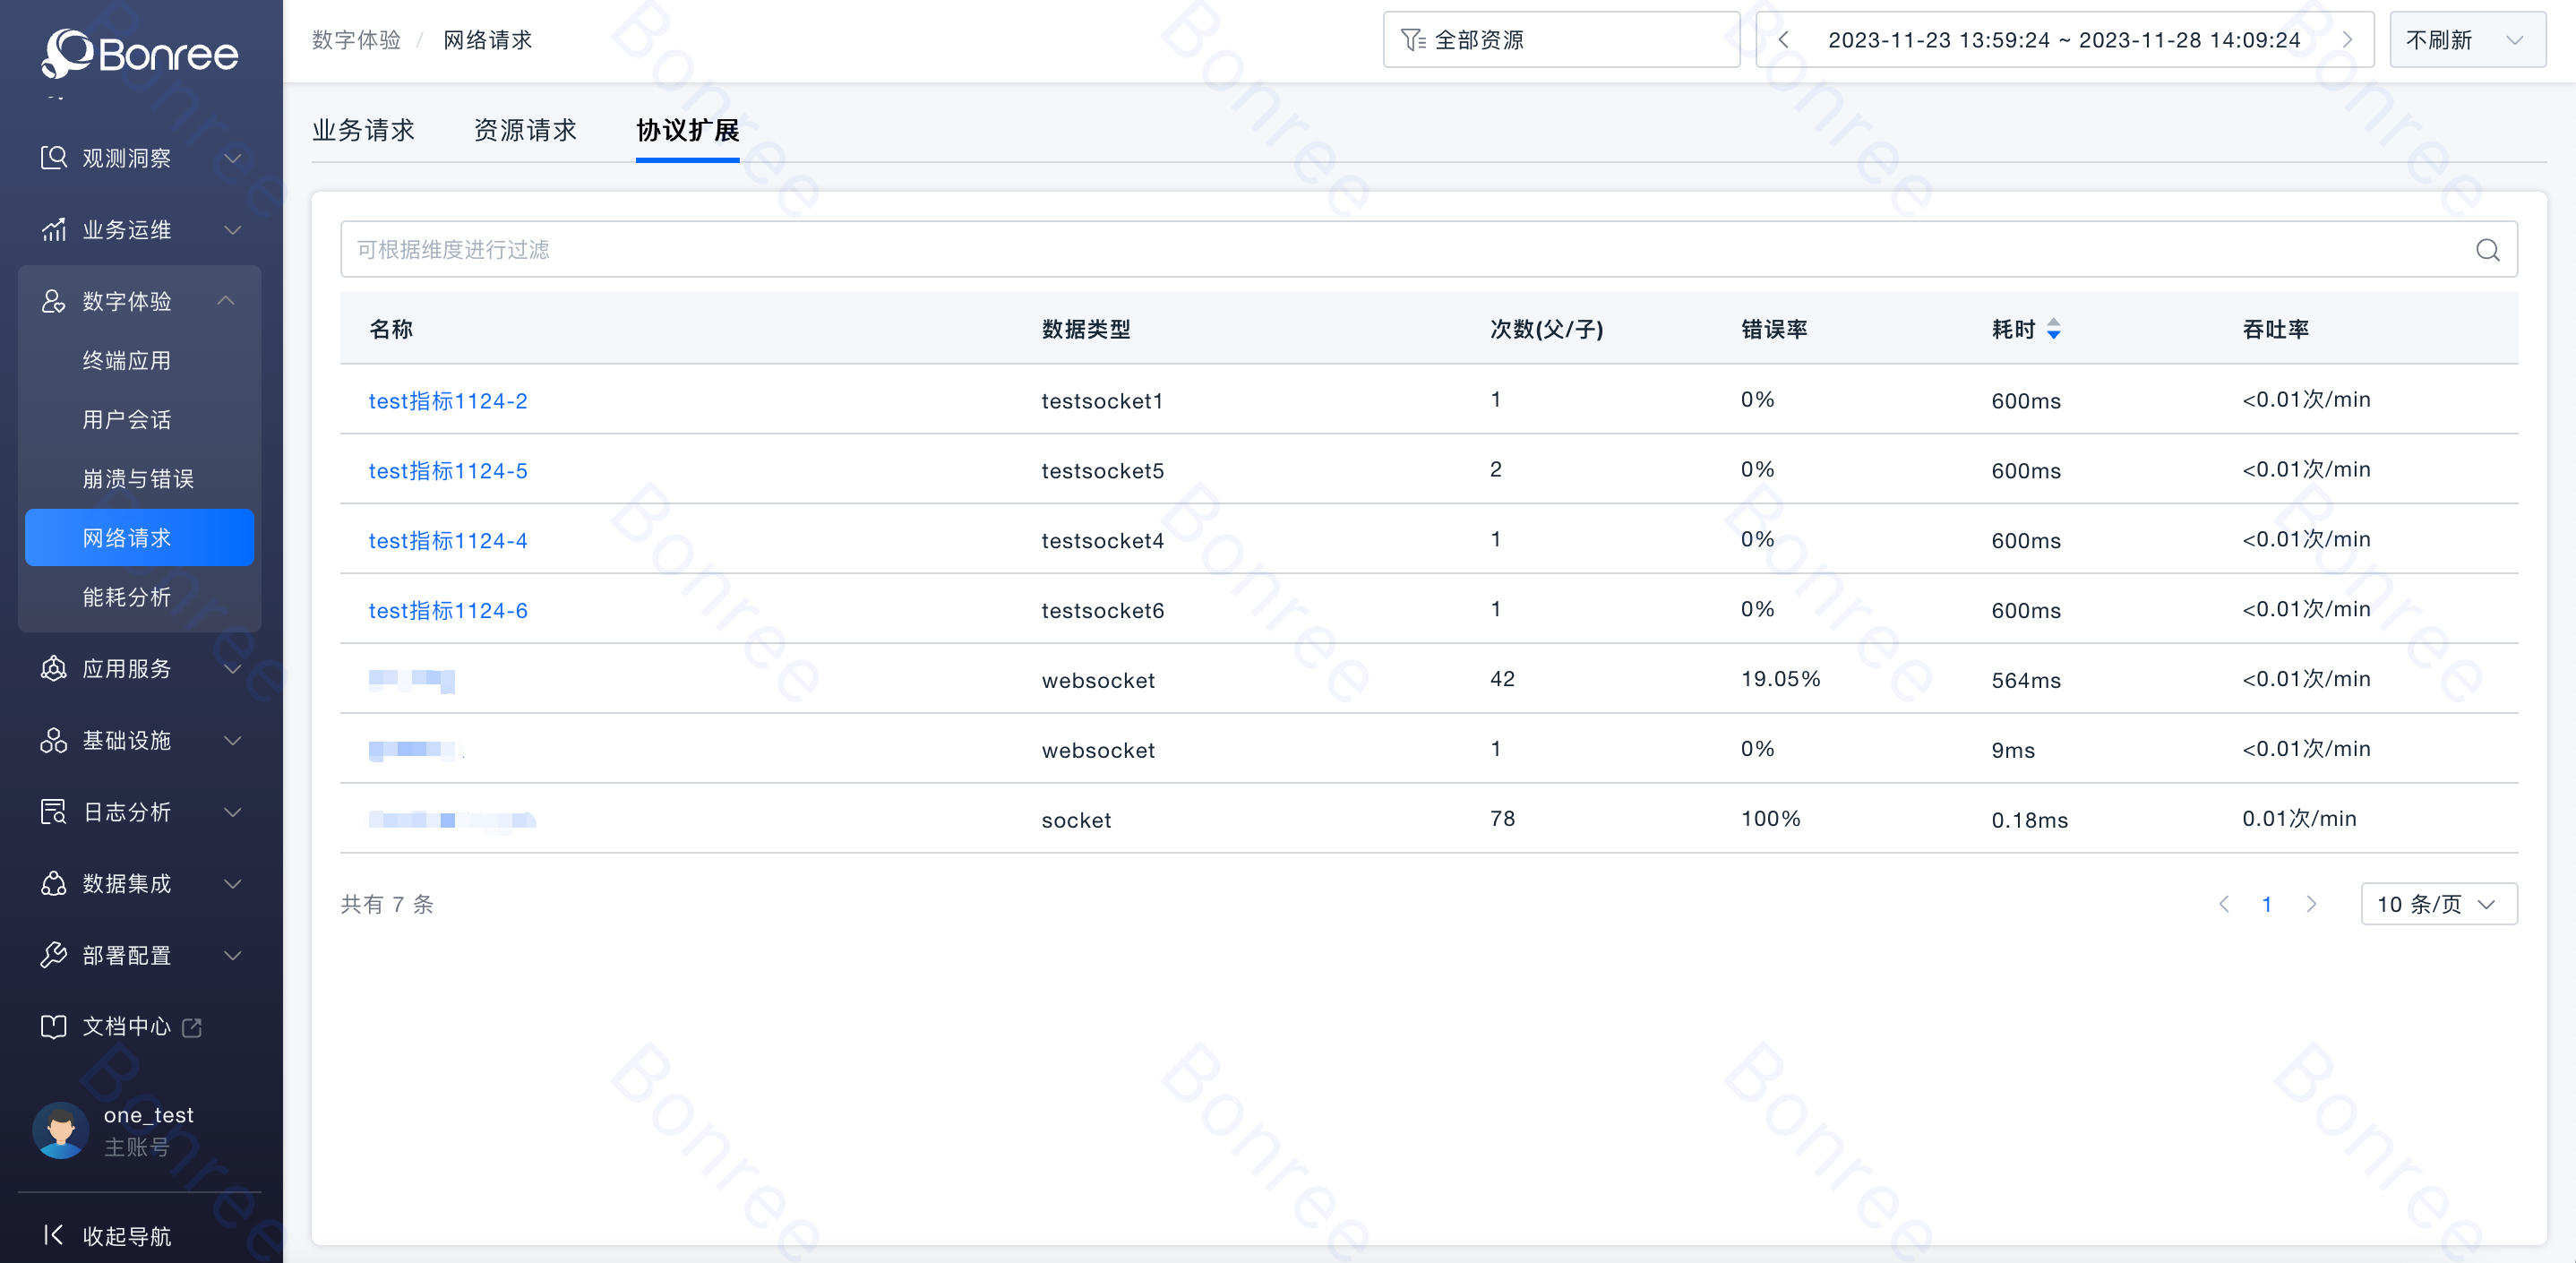This screenshot has height=1263, width=2576.
Task: Go to previous time range arrow
Action: pos(1783,40)
